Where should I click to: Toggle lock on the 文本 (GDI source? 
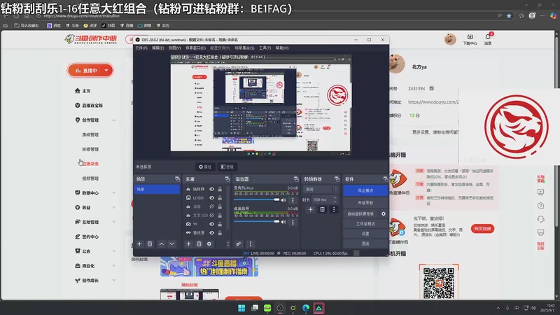point(220,216)
